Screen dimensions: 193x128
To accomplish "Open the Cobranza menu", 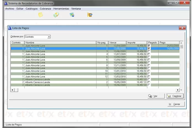I will click(45, 9).
